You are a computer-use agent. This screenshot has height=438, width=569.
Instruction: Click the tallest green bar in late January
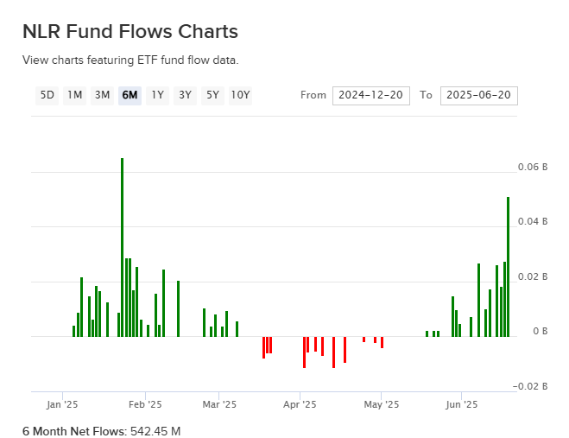(x=122, y=246)
